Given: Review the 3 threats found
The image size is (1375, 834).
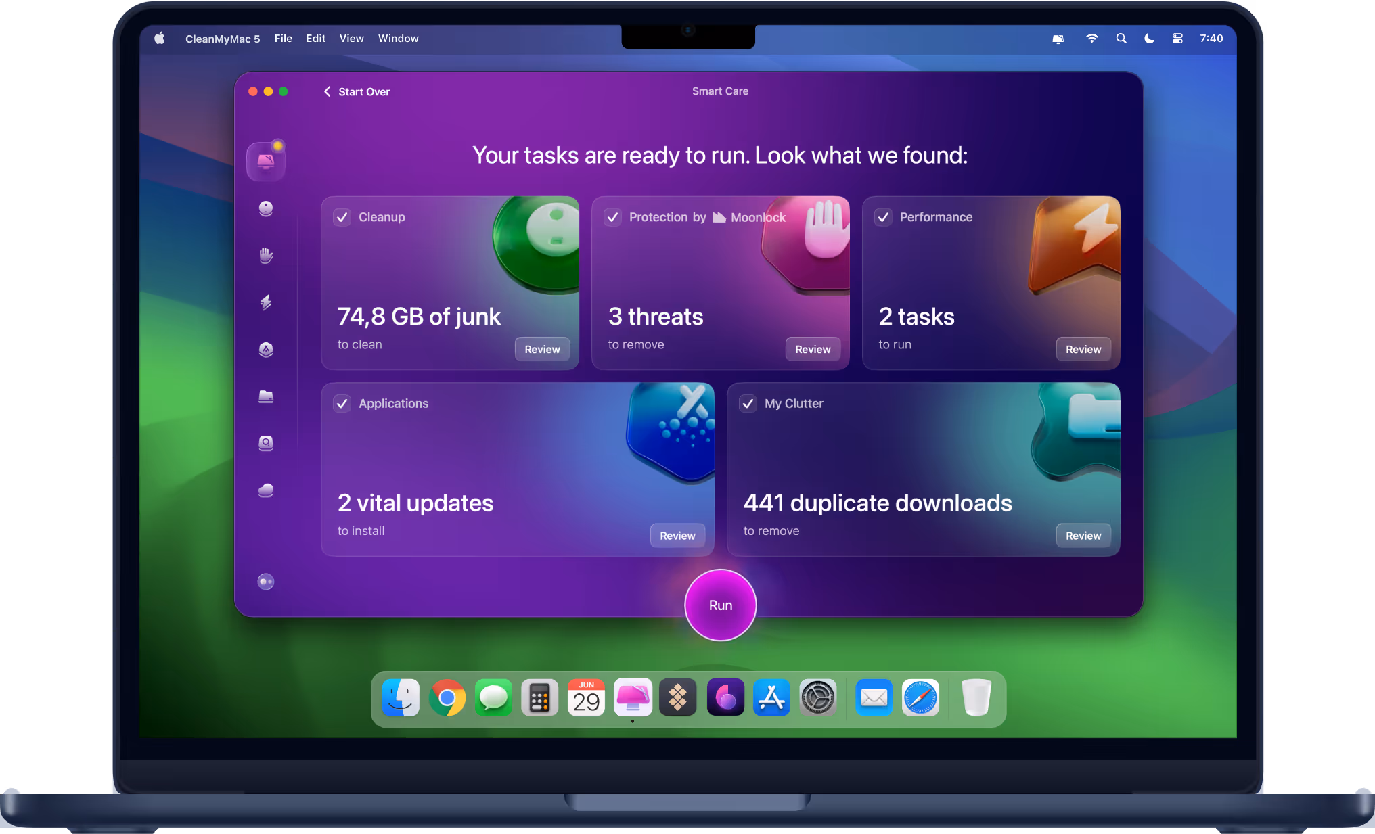Looking at the screenshot, I should click(x=812, y=350).
